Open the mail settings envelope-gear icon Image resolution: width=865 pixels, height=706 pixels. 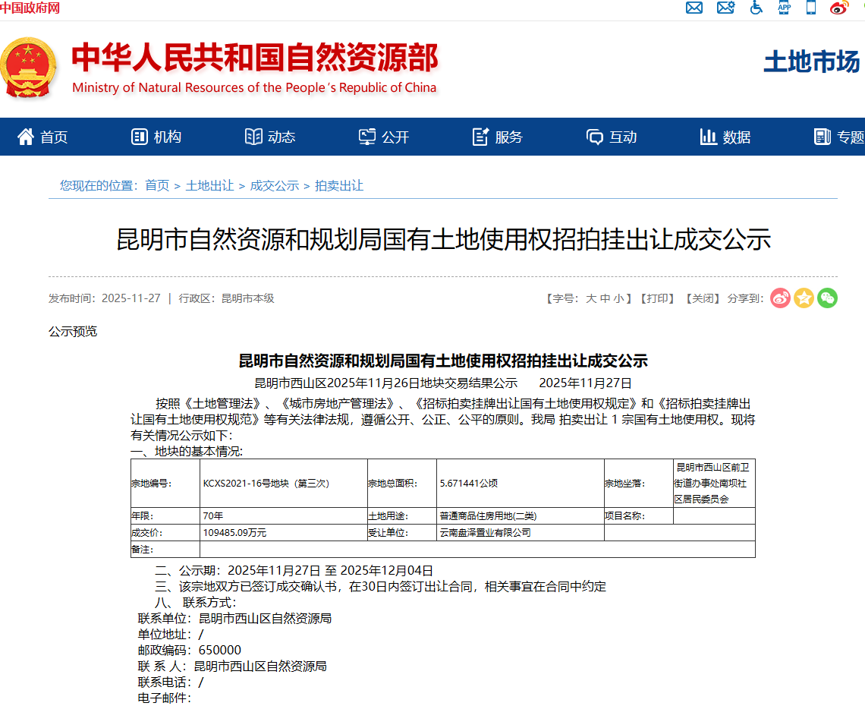(725, 8)
